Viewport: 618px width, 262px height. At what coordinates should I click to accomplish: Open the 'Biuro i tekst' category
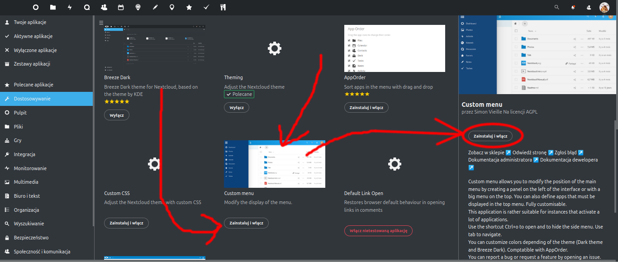pos(46,196)
